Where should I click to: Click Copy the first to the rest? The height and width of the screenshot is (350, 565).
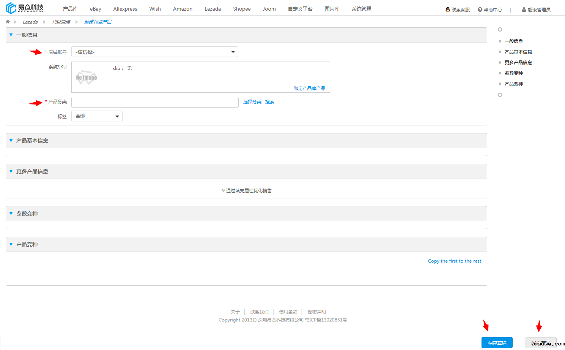[454, 261]
